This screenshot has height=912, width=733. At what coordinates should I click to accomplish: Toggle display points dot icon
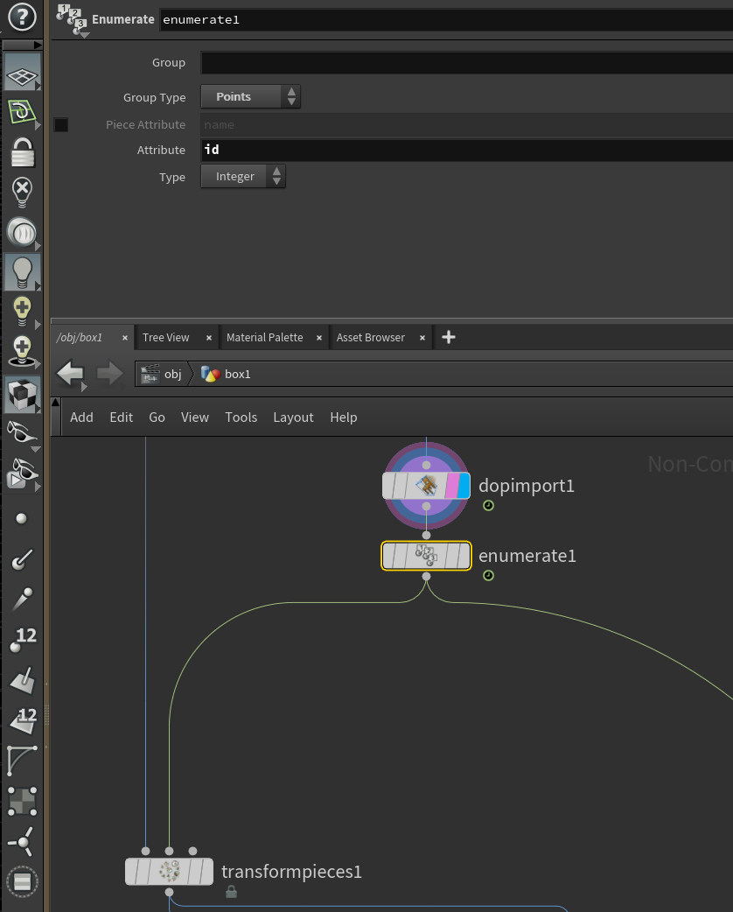coord(22,519)
